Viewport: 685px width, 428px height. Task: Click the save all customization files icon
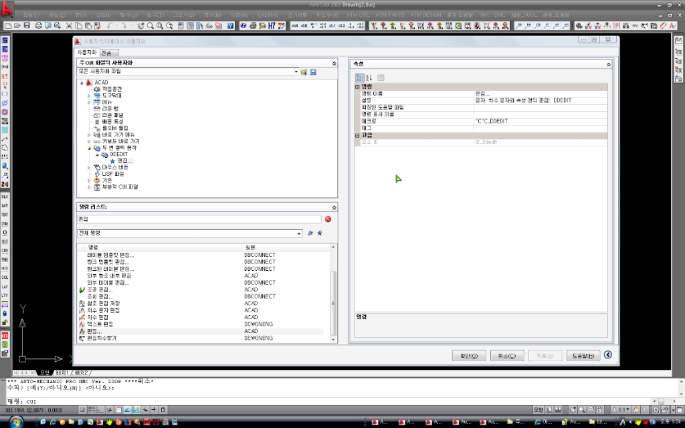[x=313, y=72]
